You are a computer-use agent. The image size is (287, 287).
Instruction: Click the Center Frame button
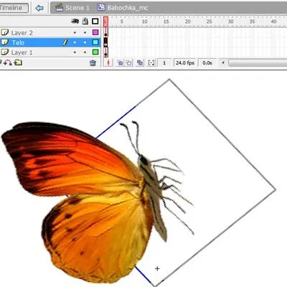(x=108, y=63)
